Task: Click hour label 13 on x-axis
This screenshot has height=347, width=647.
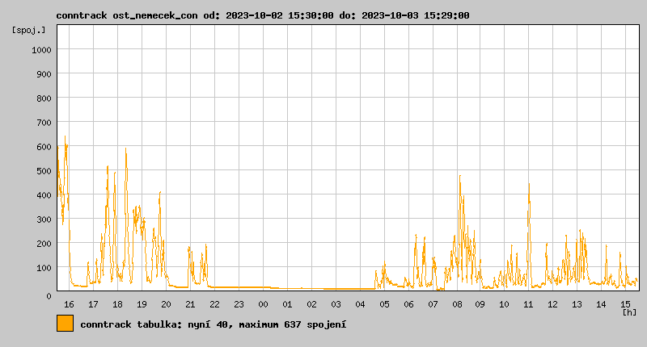Action: click(577, 304)
